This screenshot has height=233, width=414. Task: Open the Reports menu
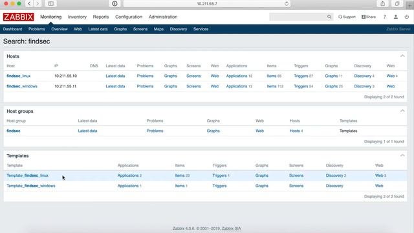[101, 17]
